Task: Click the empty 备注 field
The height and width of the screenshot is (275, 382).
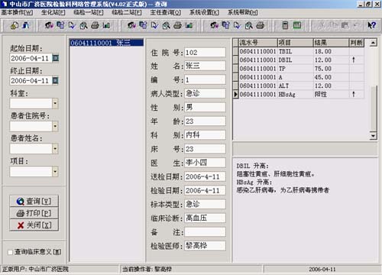Action: tap(205, 232)
